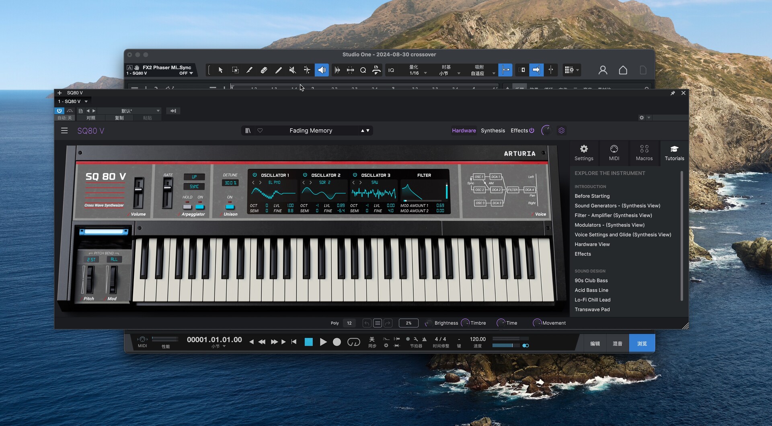Click the Record button in transport

(x=337, y=342)
